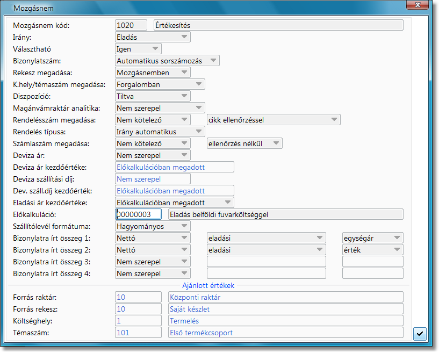The width and height of the screenshot is (439, 353).
Task: Open the cikk ellenőrzéssel dropdown
Action: click(334, 120)
